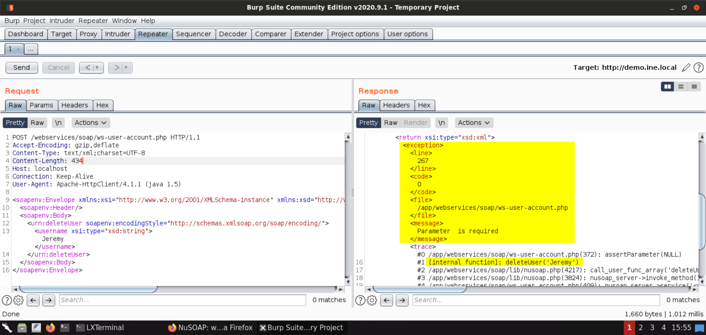Click the edit target pencil icon

[x=686, y=68]
